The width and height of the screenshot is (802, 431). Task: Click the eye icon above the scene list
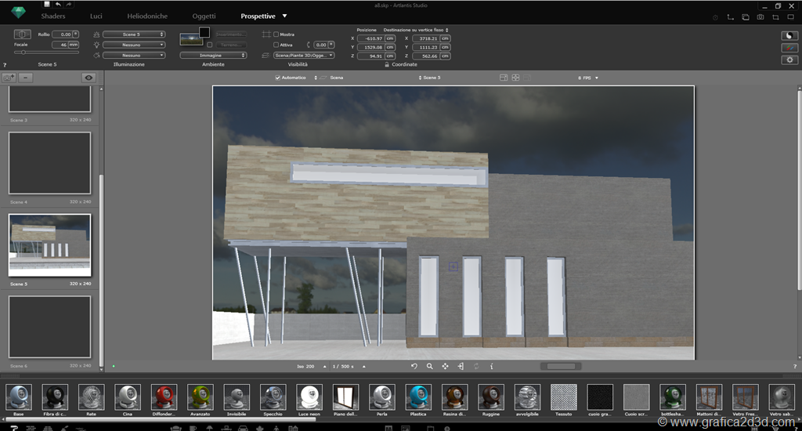pos(89,78)
